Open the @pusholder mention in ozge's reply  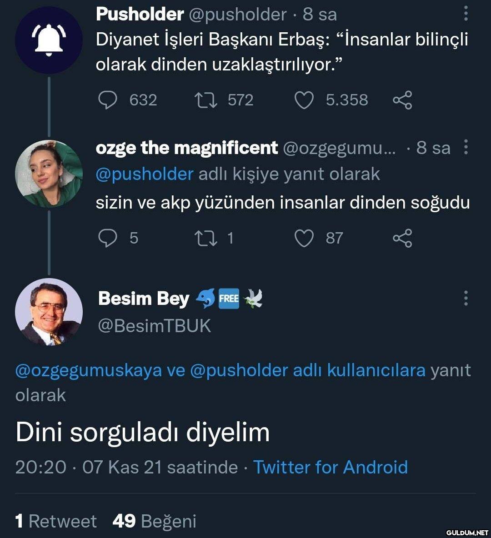(145, 174)
